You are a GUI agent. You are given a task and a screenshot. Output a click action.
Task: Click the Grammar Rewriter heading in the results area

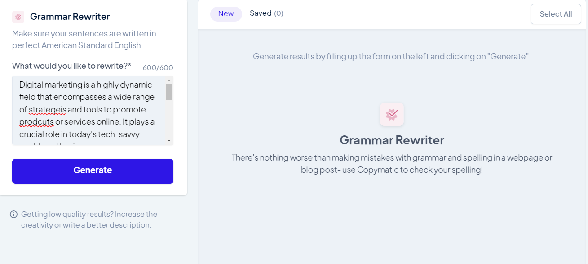point(392,140)
